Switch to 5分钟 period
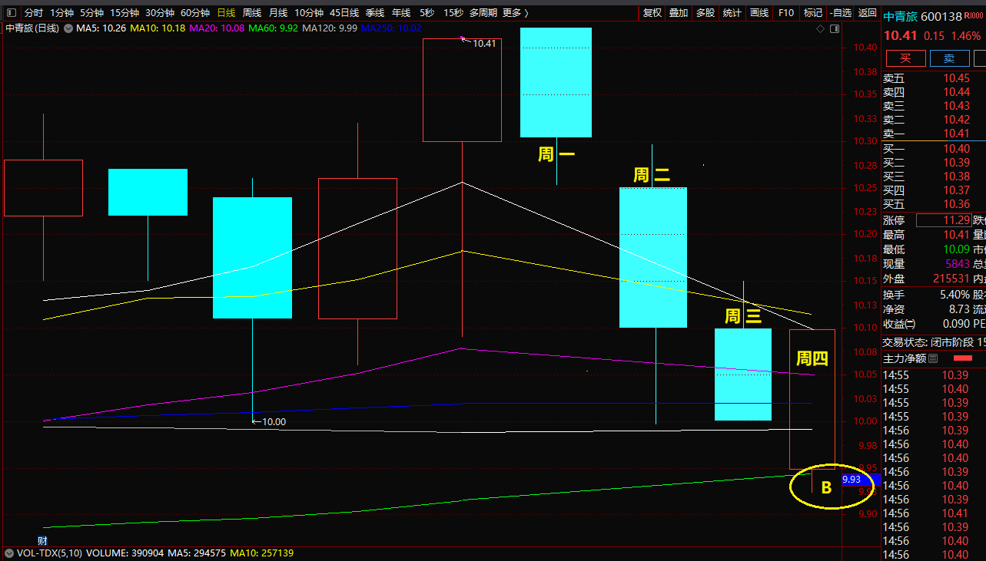986x561 pixels. pyautogui.click(x=91, y=13)
